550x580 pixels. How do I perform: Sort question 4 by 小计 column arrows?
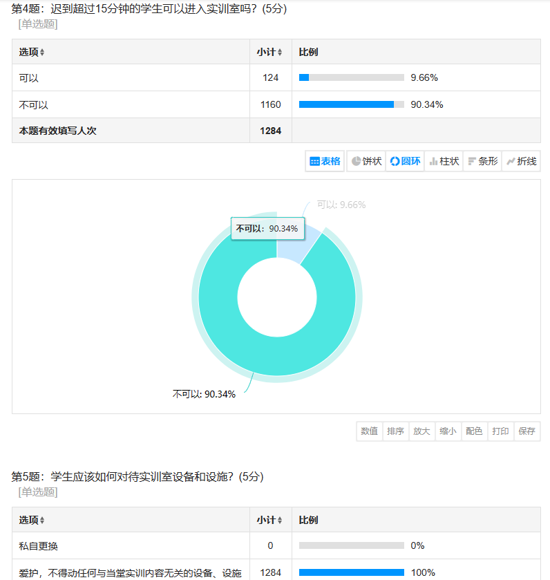[280, 53]
